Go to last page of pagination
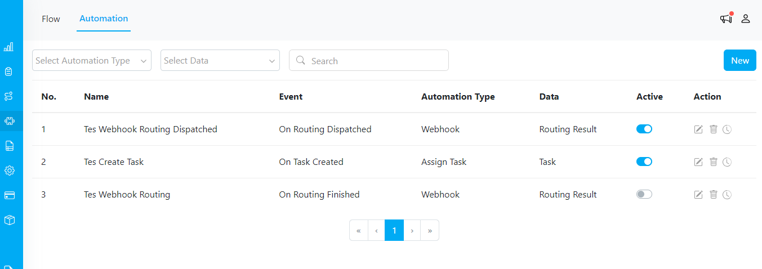Image resolution: width=762 pixels, height=269 pixels. (x=430, y=230)
